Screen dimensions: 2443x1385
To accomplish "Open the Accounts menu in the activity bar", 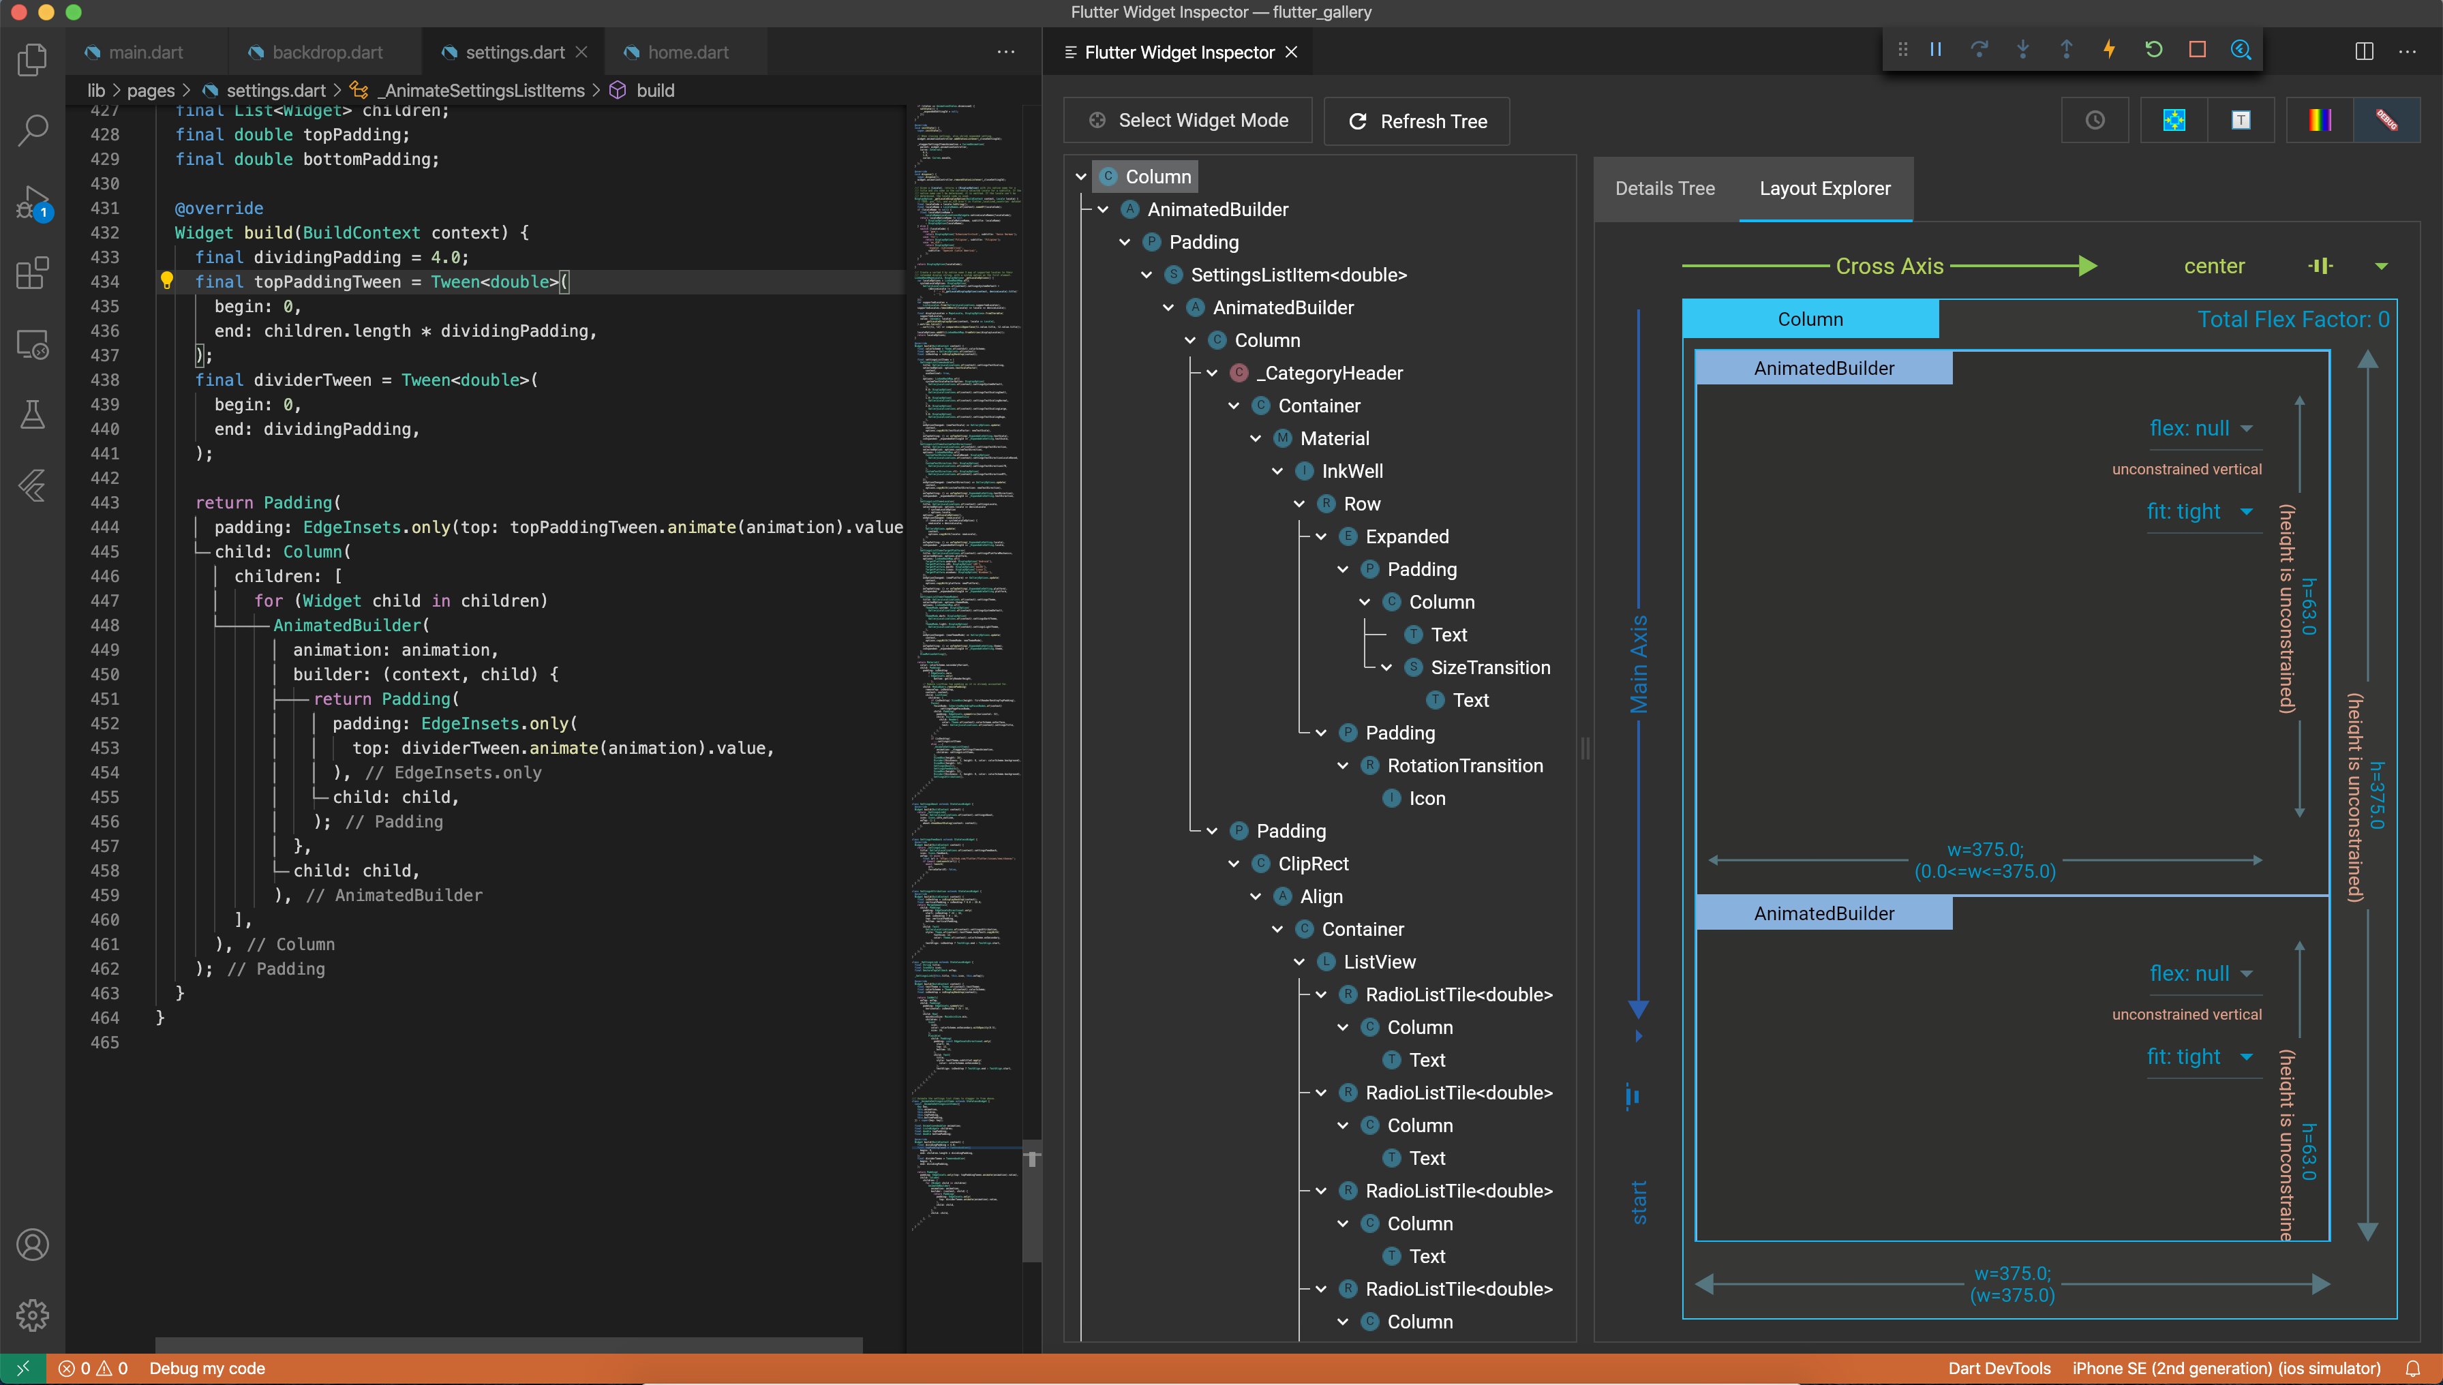I will [32, 1244].
